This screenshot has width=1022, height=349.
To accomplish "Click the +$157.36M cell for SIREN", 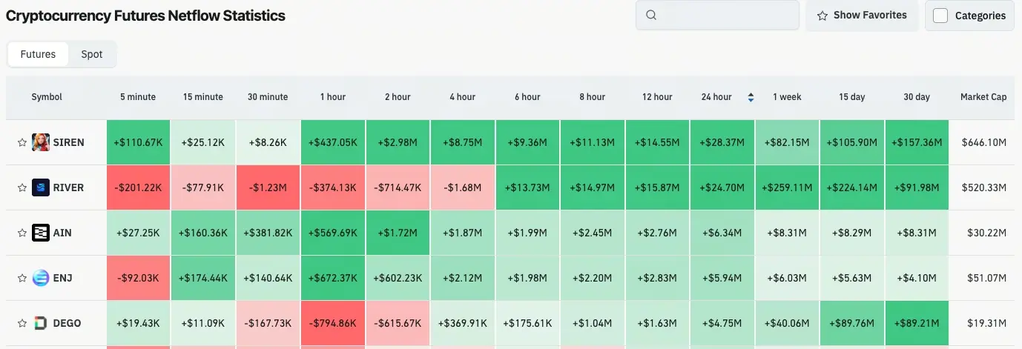I will 917,142.
